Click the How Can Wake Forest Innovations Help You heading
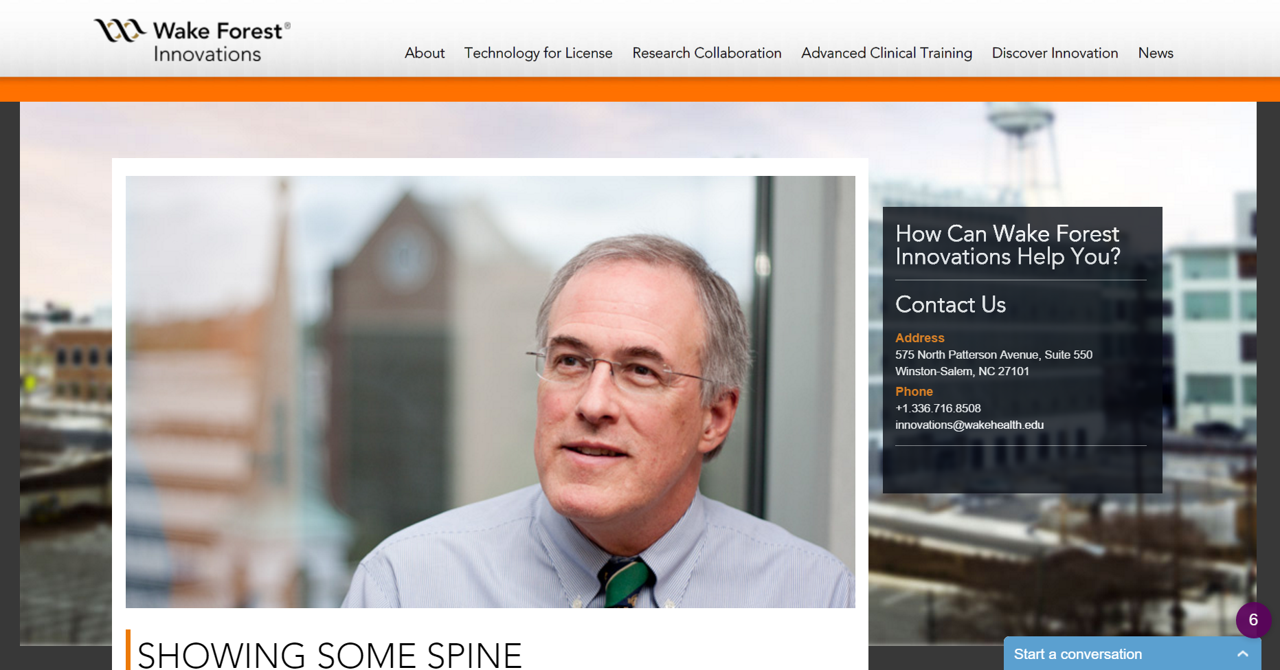This screenshot has width=1280, height=670. (1008, 245)
